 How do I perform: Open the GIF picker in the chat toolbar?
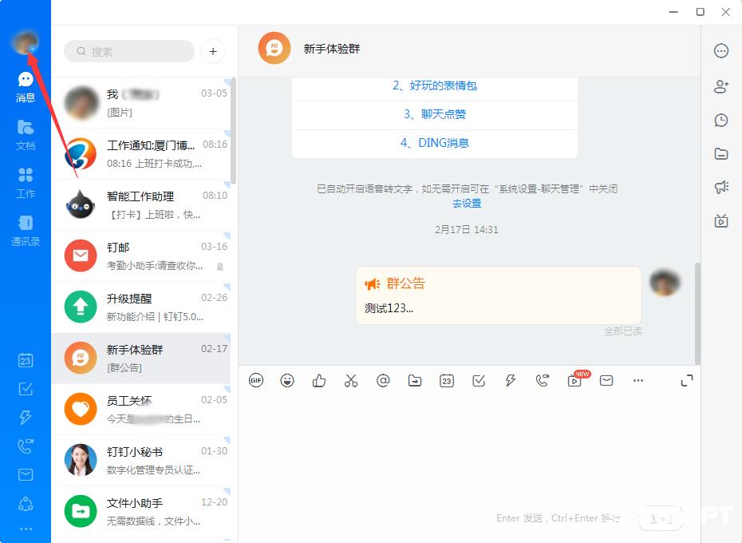[256, 380]
